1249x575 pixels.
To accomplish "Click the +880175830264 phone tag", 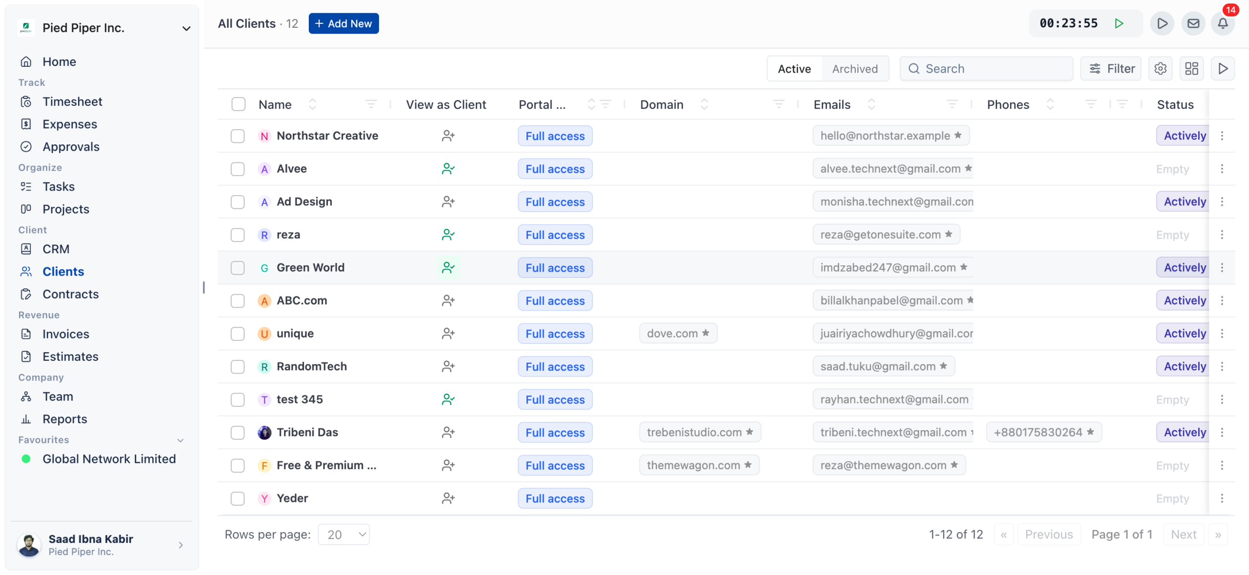I will click(x=1044, y=432).
